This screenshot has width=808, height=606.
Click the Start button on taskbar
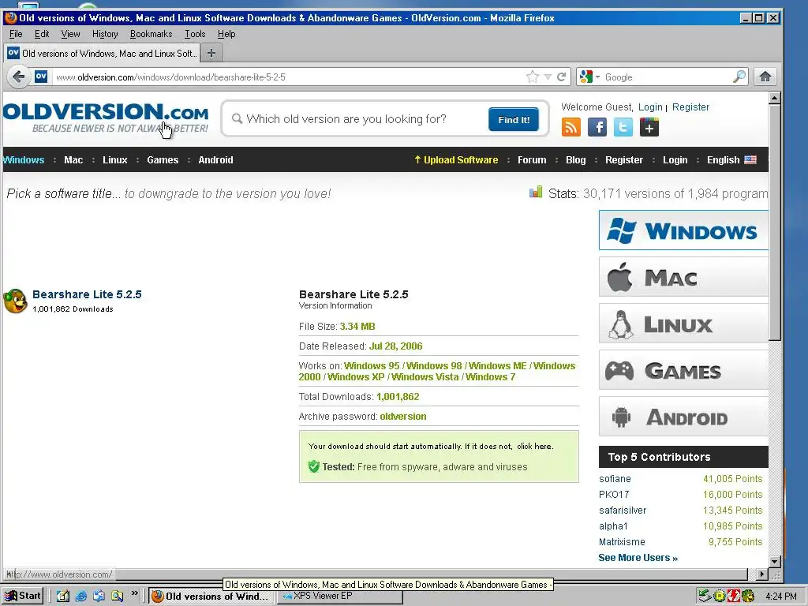22,597
